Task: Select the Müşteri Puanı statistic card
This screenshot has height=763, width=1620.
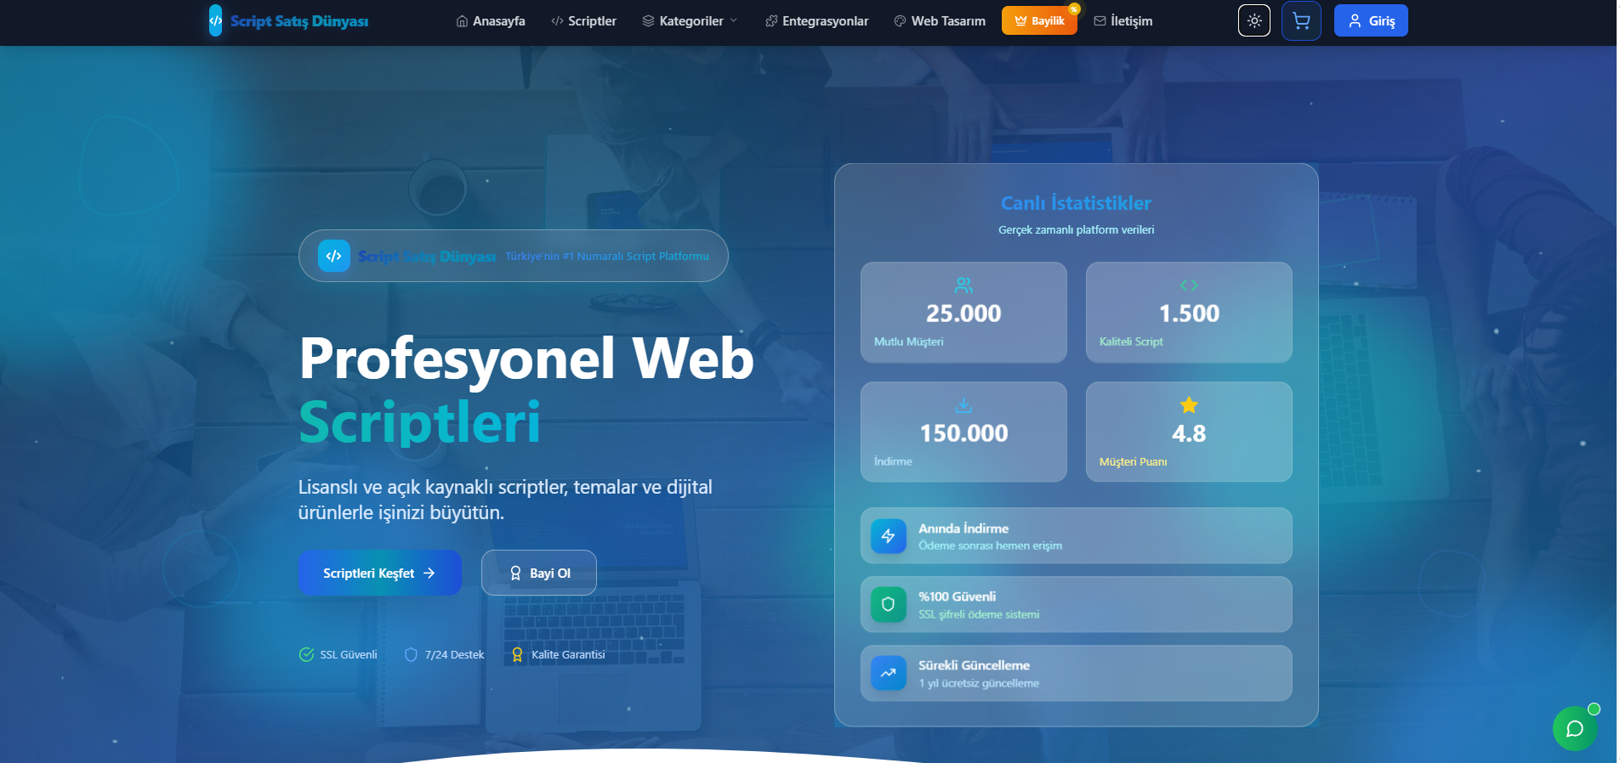Action: coord(1189,432)
